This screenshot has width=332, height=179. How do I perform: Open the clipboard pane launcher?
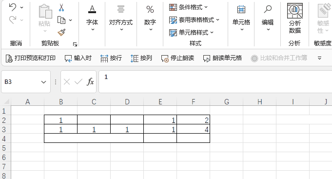tap(75, 44)
